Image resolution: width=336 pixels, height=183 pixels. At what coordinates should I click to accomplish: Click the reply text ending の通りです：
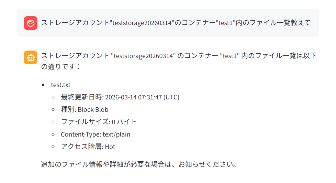click(x=61, y=66)
